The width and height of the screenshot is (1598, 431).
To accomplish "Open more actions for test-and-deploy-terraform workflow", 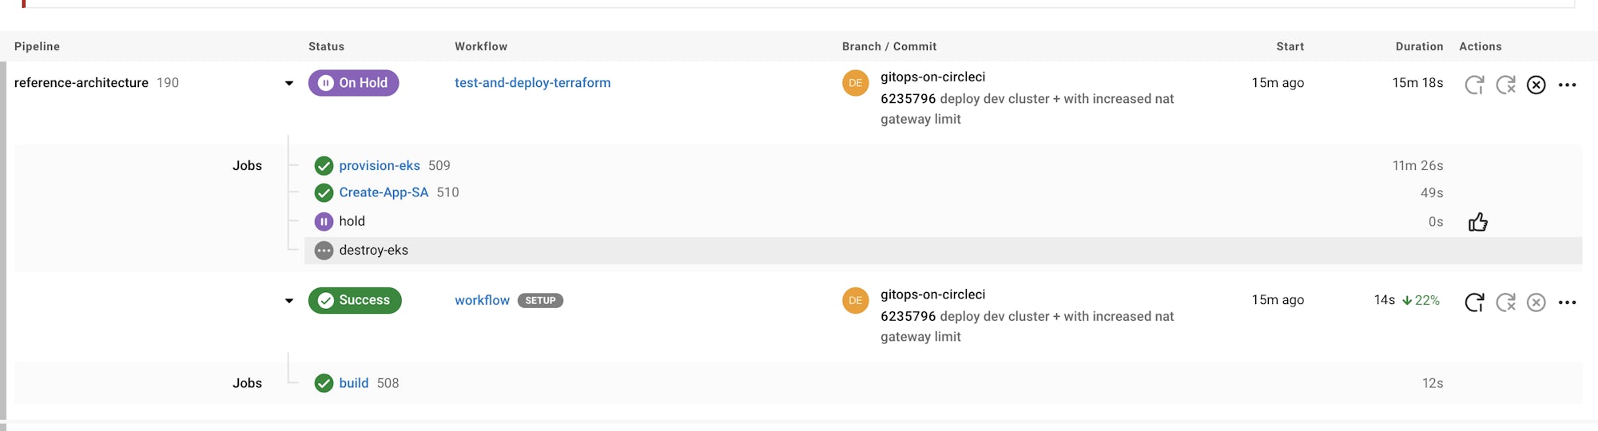I will 1567,85.
